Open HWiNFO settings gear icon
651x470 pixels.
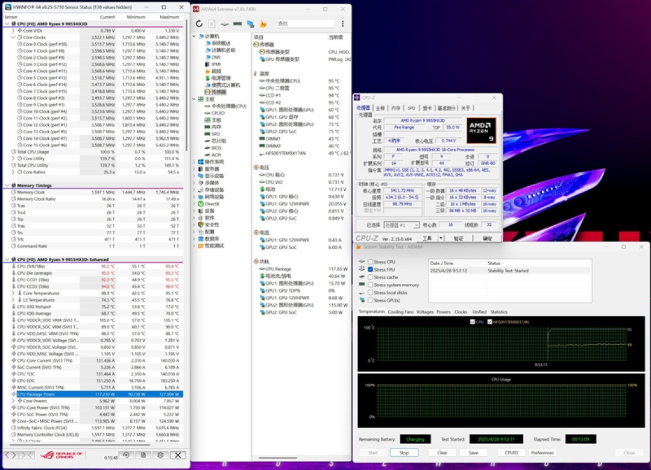point(161,455)
